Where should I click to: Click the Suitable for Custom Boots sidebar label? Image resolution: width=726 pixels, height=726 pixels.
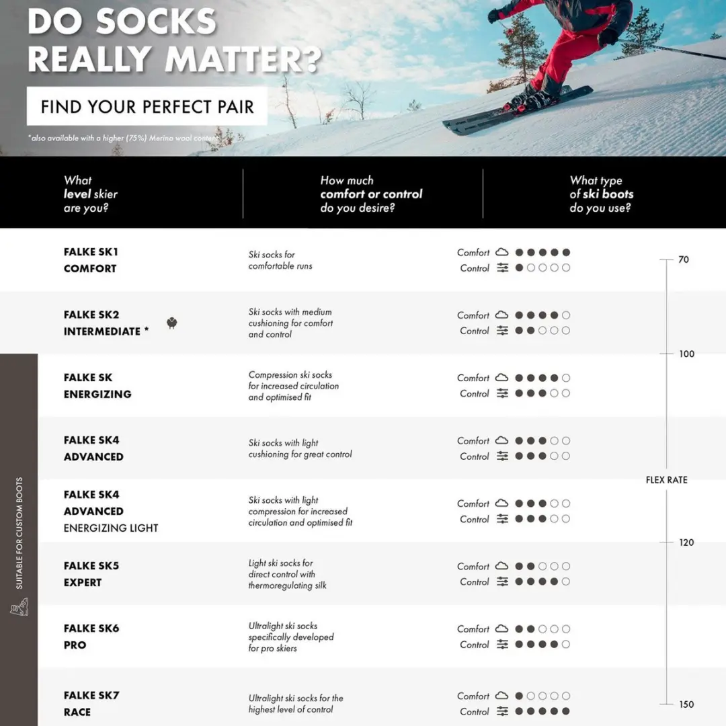pyautogui.click(x=19, y=533)
